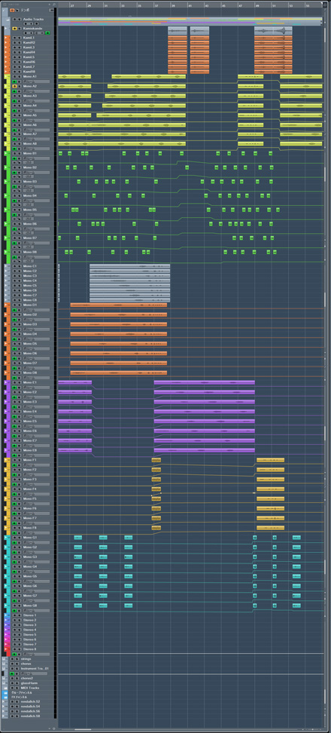Click bar 55 on the ruler

point(307,5)
